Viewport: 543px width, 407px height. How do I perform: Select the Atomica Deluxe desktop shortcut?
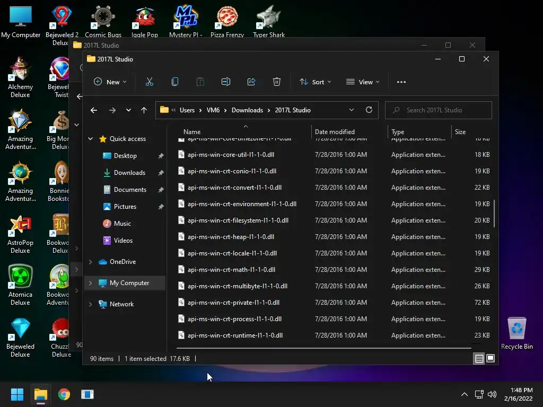(x=21, y=285)
